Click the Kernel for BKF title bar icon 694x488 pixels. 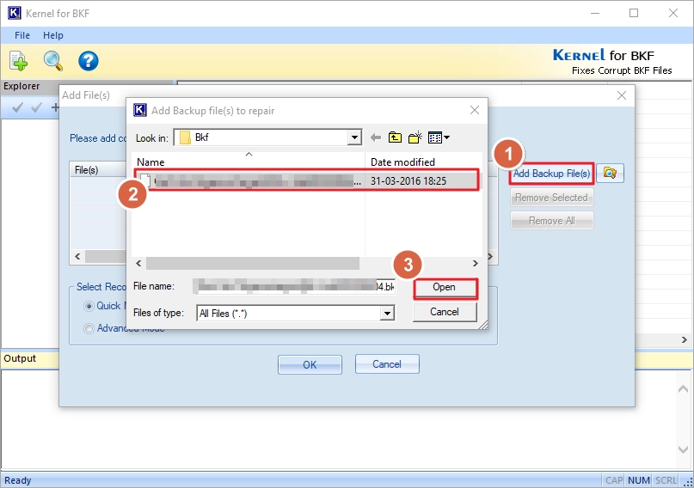click(x=14, y=13)
